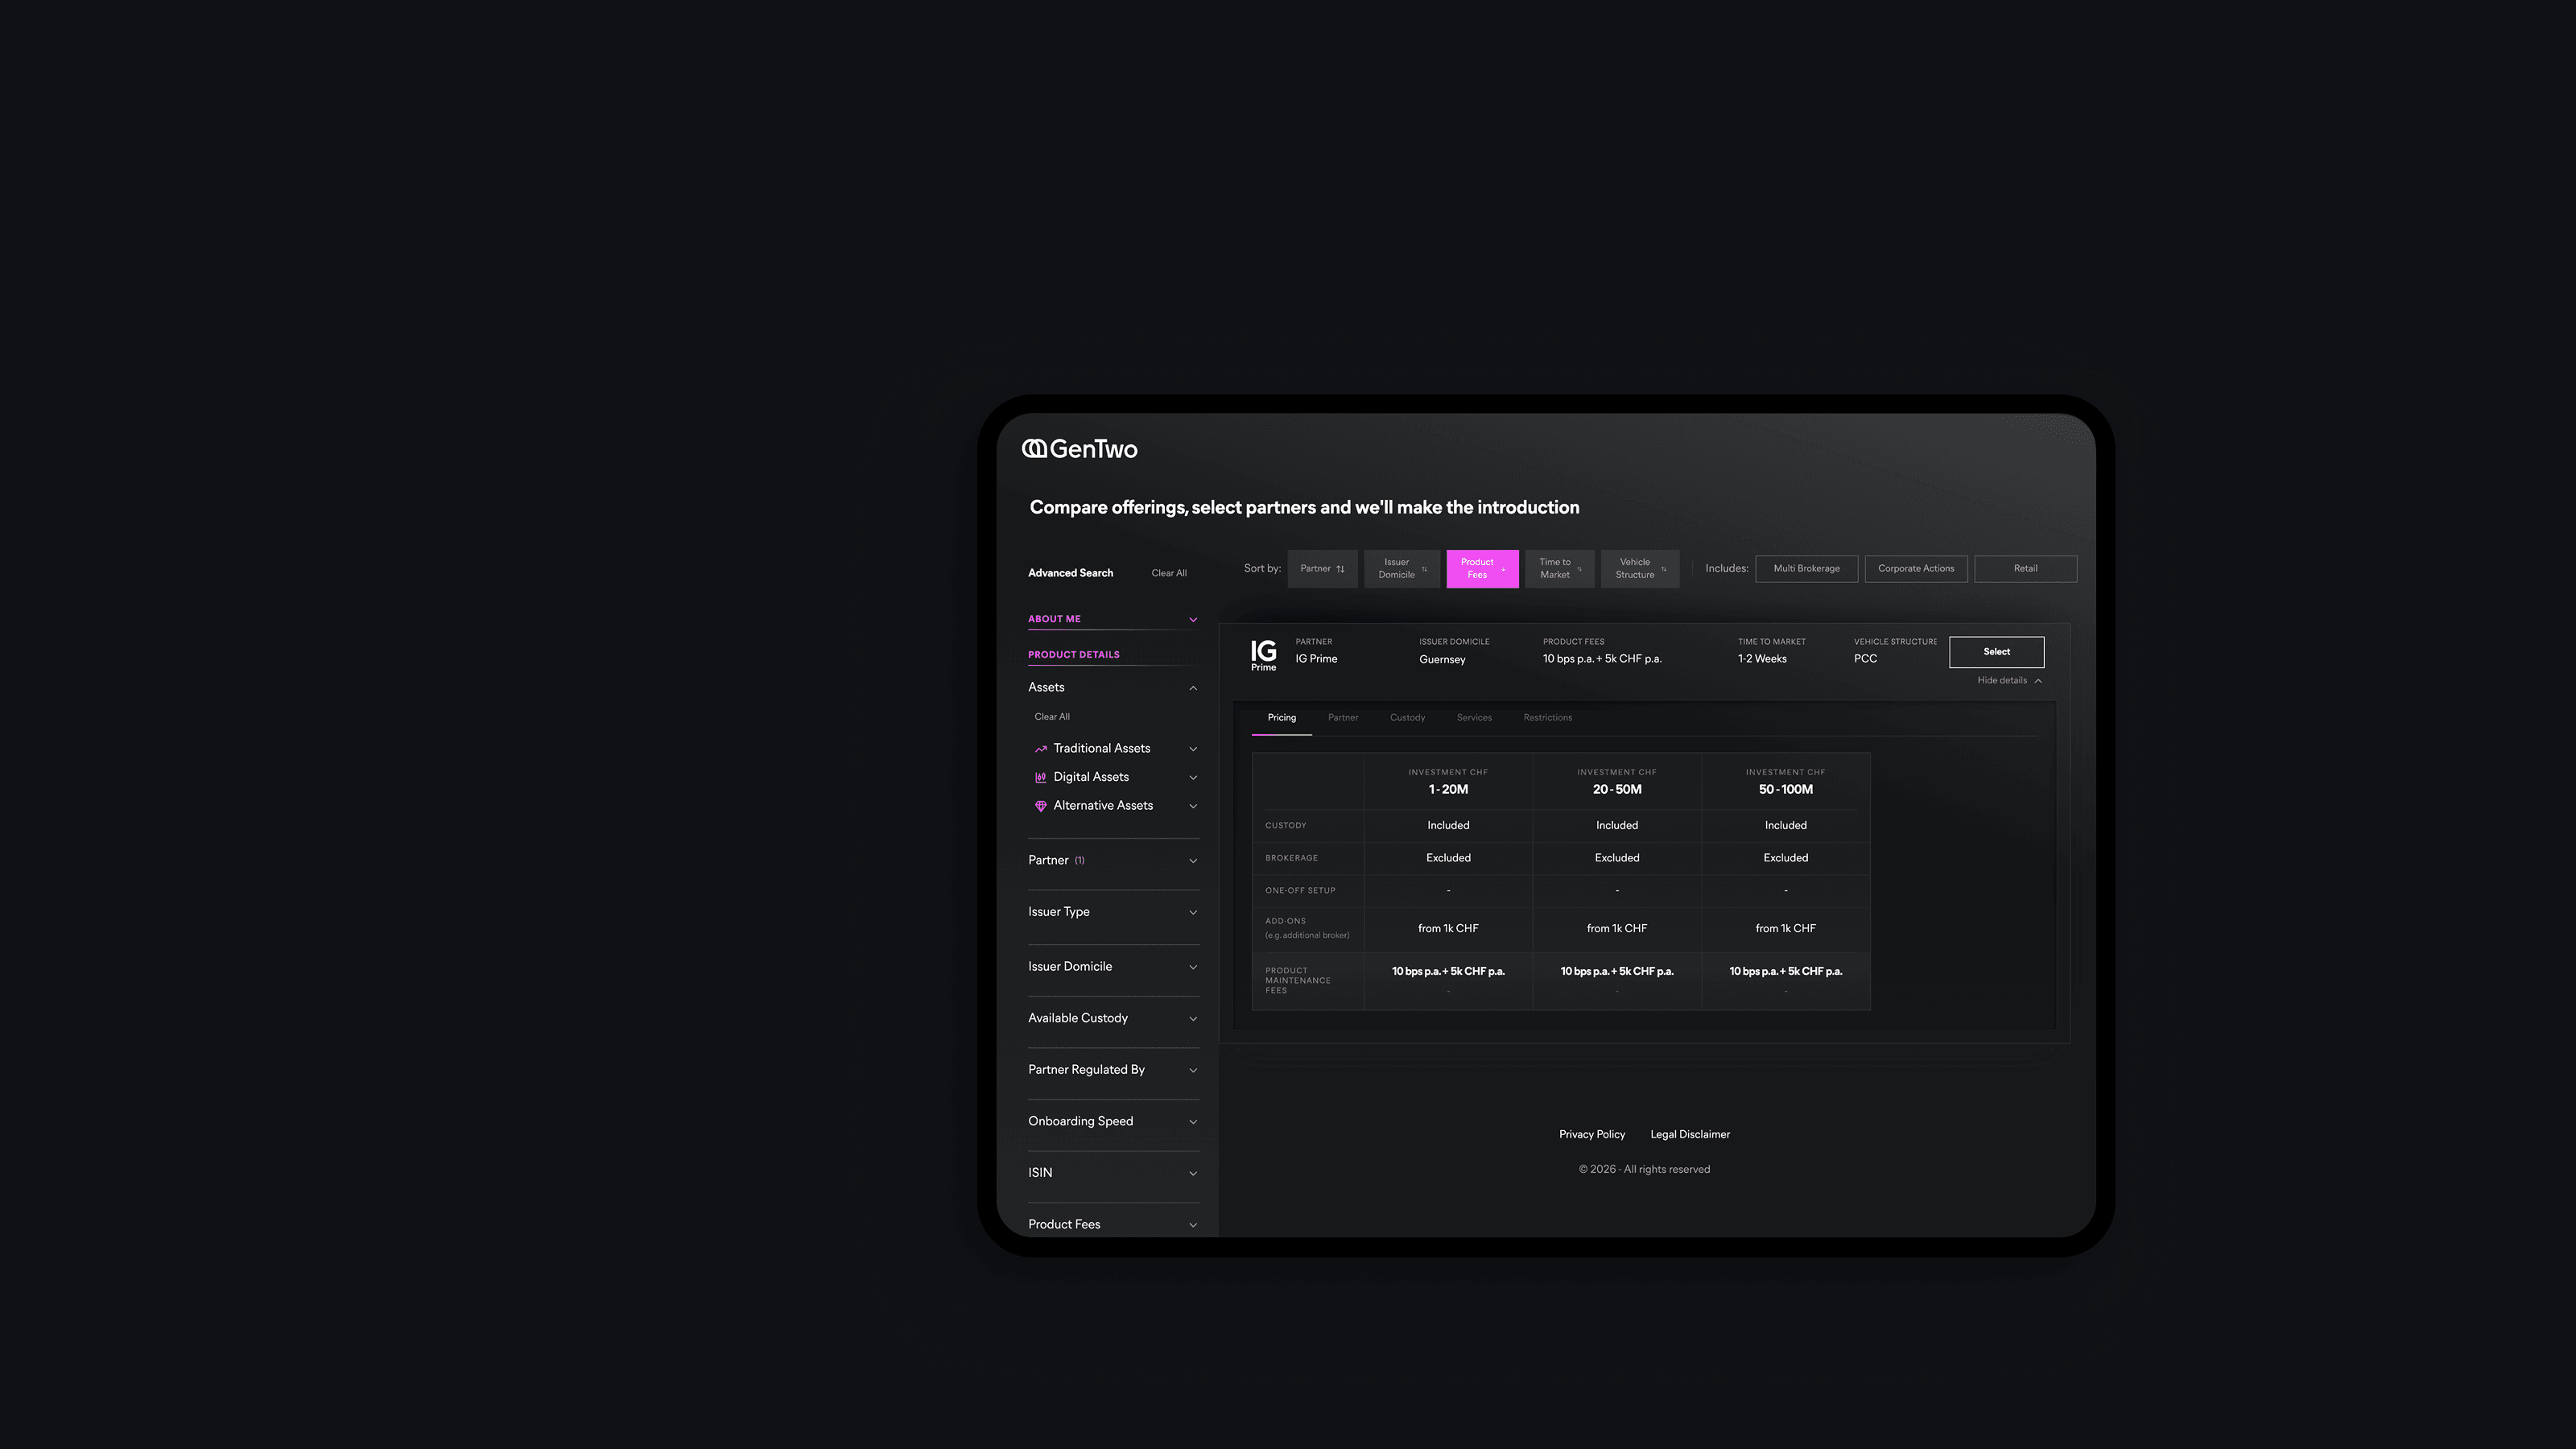This screenshot has width=2576, height=1449.
Task: Open the Restrictions tab
Action: (1547, 718)
